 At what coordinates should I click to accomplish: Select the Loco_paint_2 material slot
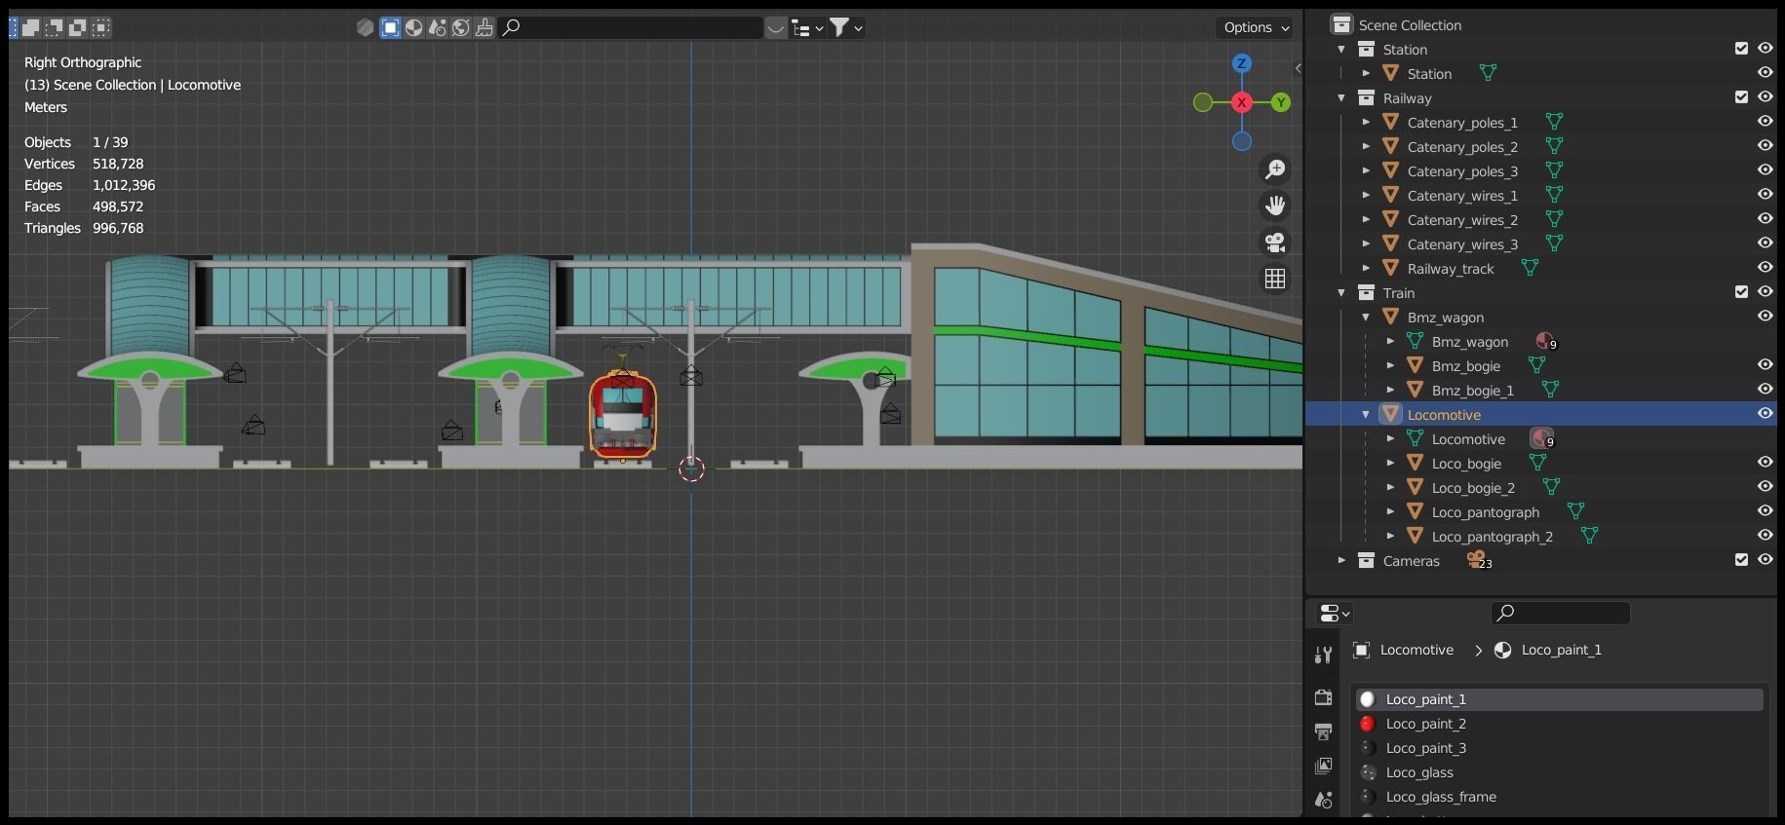coord(1559,724)
